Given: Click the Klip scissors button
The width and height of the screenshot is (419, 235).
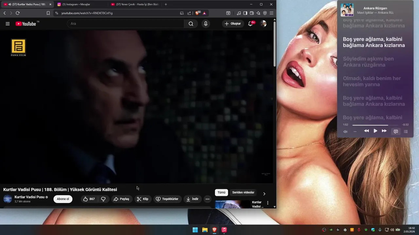Looking at the screenshot, I should pos(142,199).
